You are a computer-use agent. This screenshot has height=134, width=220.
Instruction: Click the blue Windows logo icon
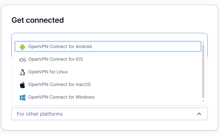[22, 97]
